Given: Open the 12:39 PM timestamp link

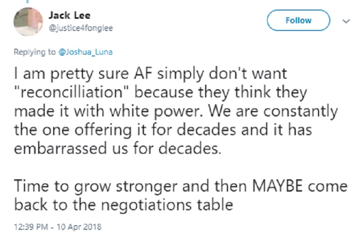Looking at the screenshot, I should (31, 227).
